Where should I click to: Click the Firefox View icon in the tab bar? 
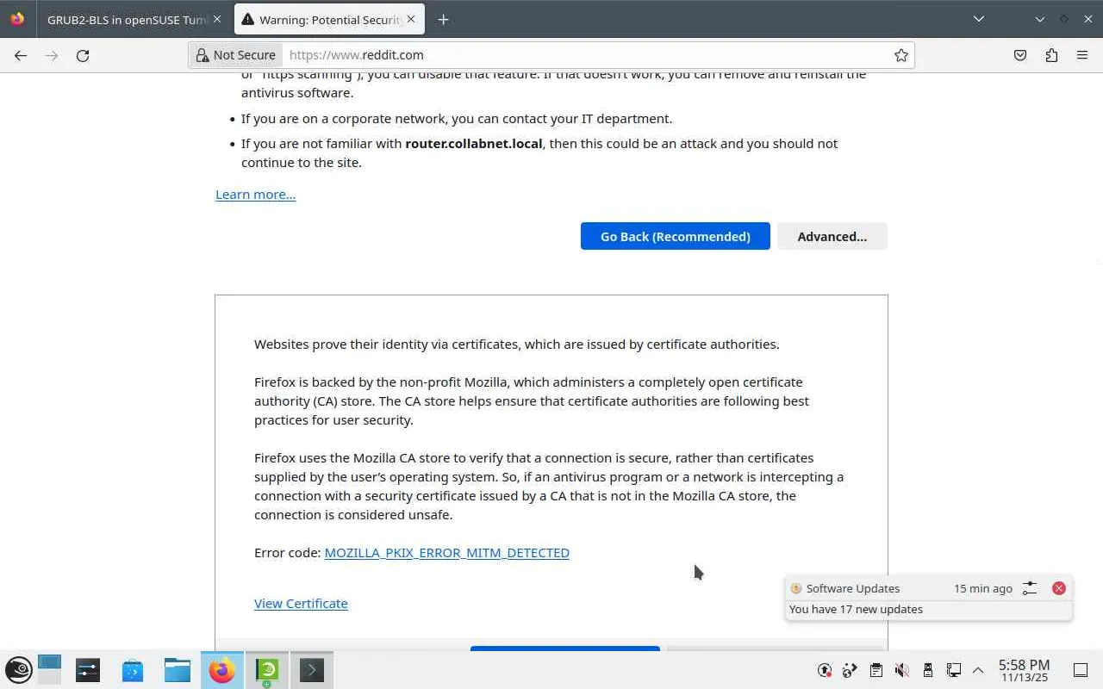coord(17,19)
